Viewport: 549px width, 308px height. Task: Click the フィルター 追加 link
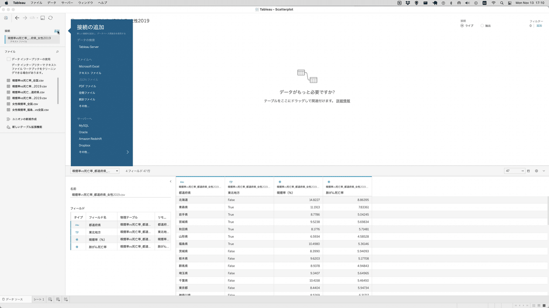coord(539,26)
